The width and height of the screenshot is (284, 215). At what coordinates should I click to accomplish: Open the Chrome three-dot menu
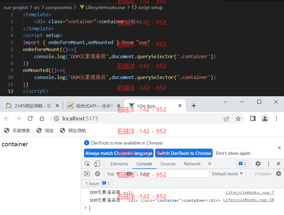[x=276, y=118]
